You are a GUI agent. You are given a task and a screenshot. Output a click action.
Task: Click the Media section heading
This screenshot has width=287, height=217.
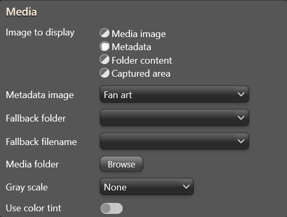pos(21,12)
